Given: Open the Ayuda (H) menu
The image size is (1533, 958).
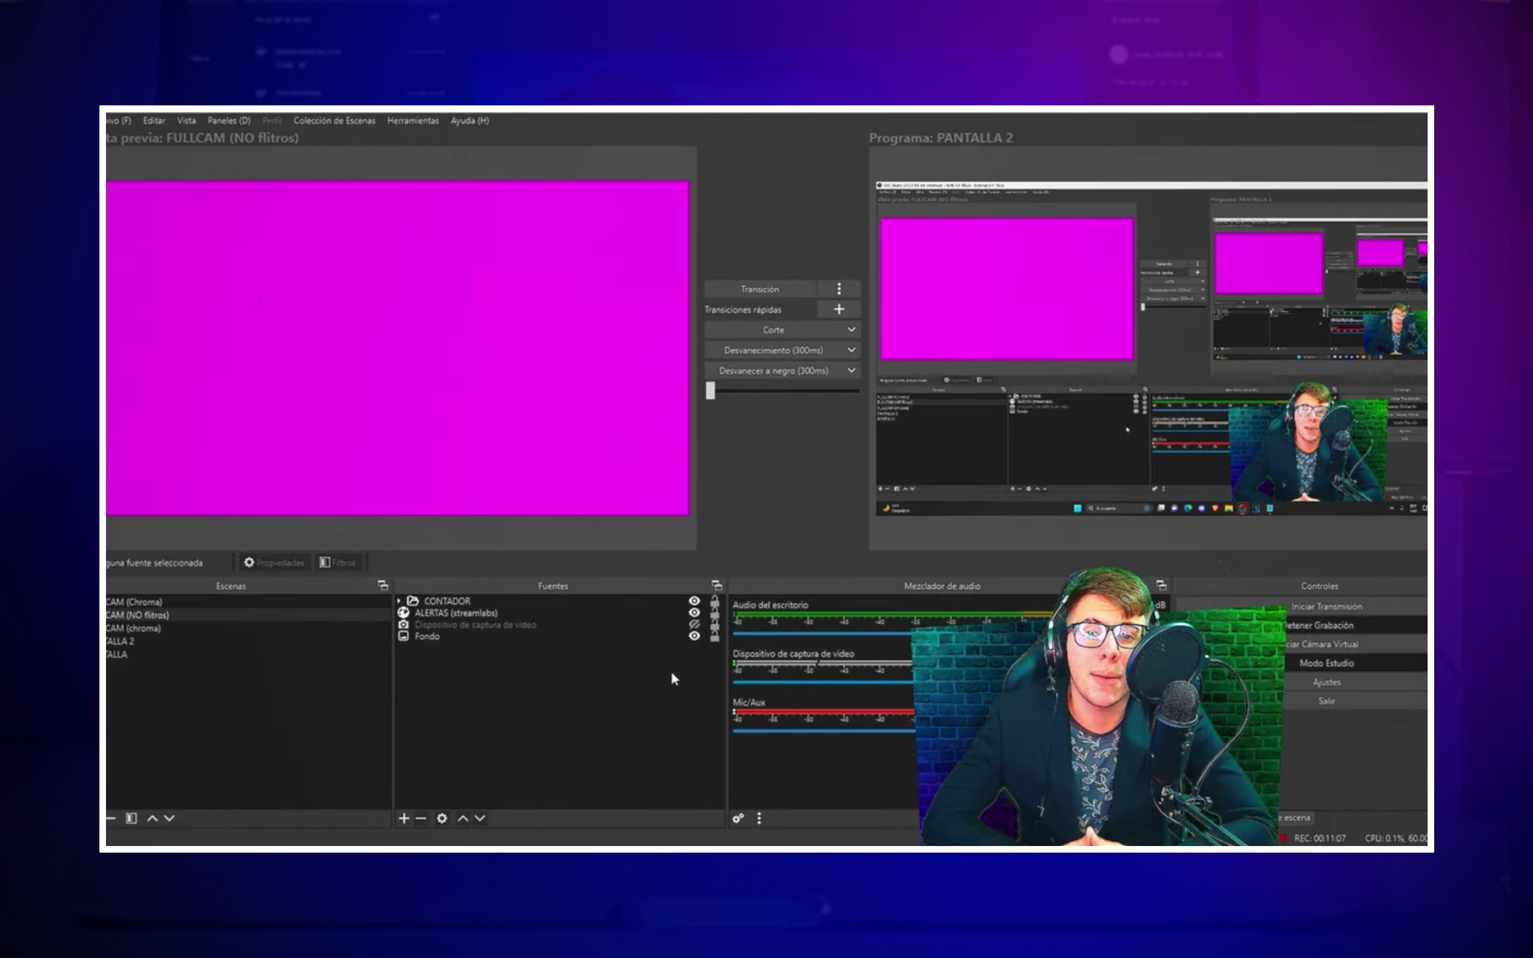Looking at the screenshot, I should (x=469, y=120).
